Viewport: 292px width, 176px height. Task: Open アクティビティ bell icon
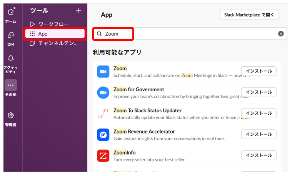11,58
